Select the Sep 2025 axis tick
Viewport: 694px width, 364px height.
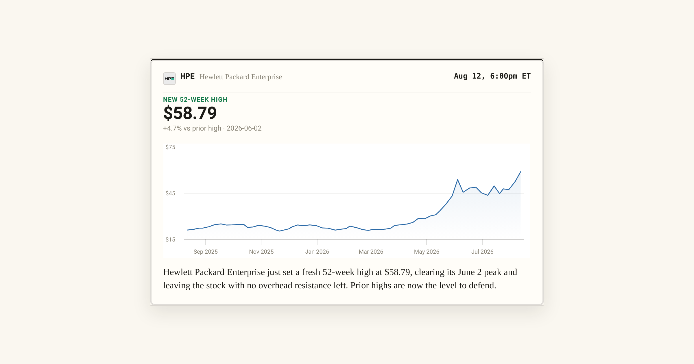[x=206, y=252]
